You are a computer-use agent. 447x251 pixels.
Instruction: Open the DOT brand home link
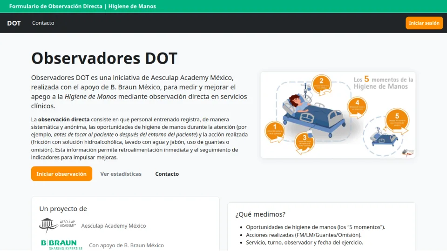click(14, 23)
